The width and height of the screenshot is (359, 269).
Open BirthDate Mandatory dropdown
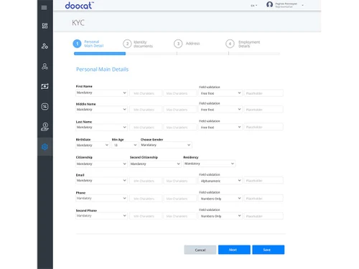coord(93,145)
